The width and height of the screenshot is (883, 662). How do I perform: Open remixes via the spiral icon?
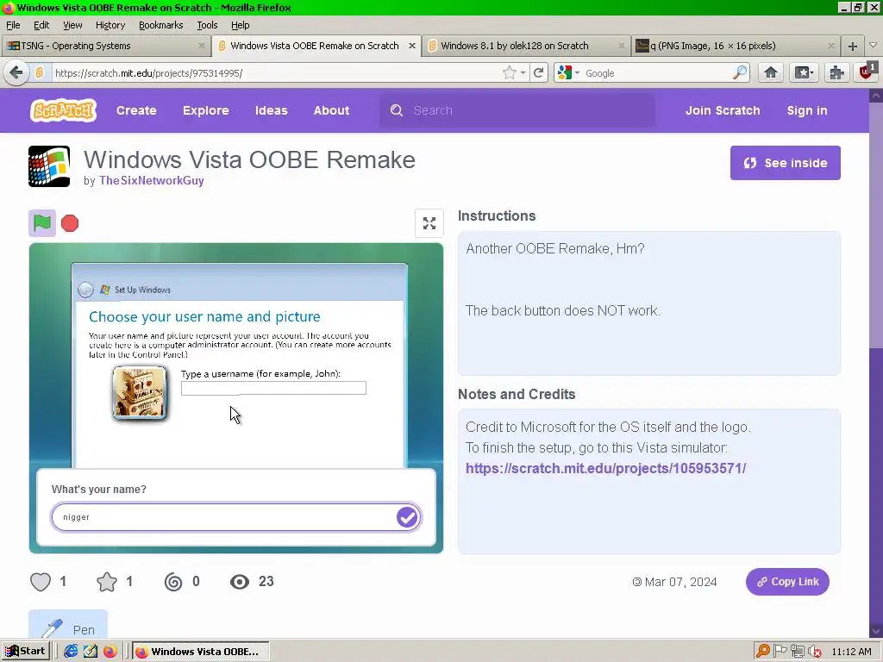(x=173, y=582)
